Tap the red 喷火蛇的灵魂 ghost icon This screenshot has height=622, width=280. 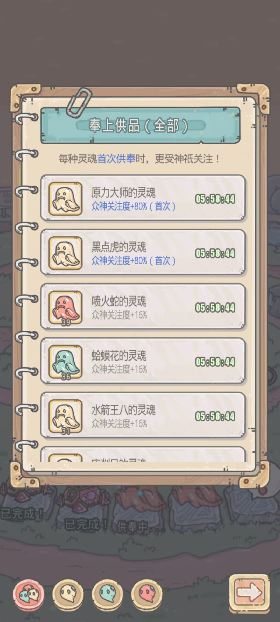66,307
